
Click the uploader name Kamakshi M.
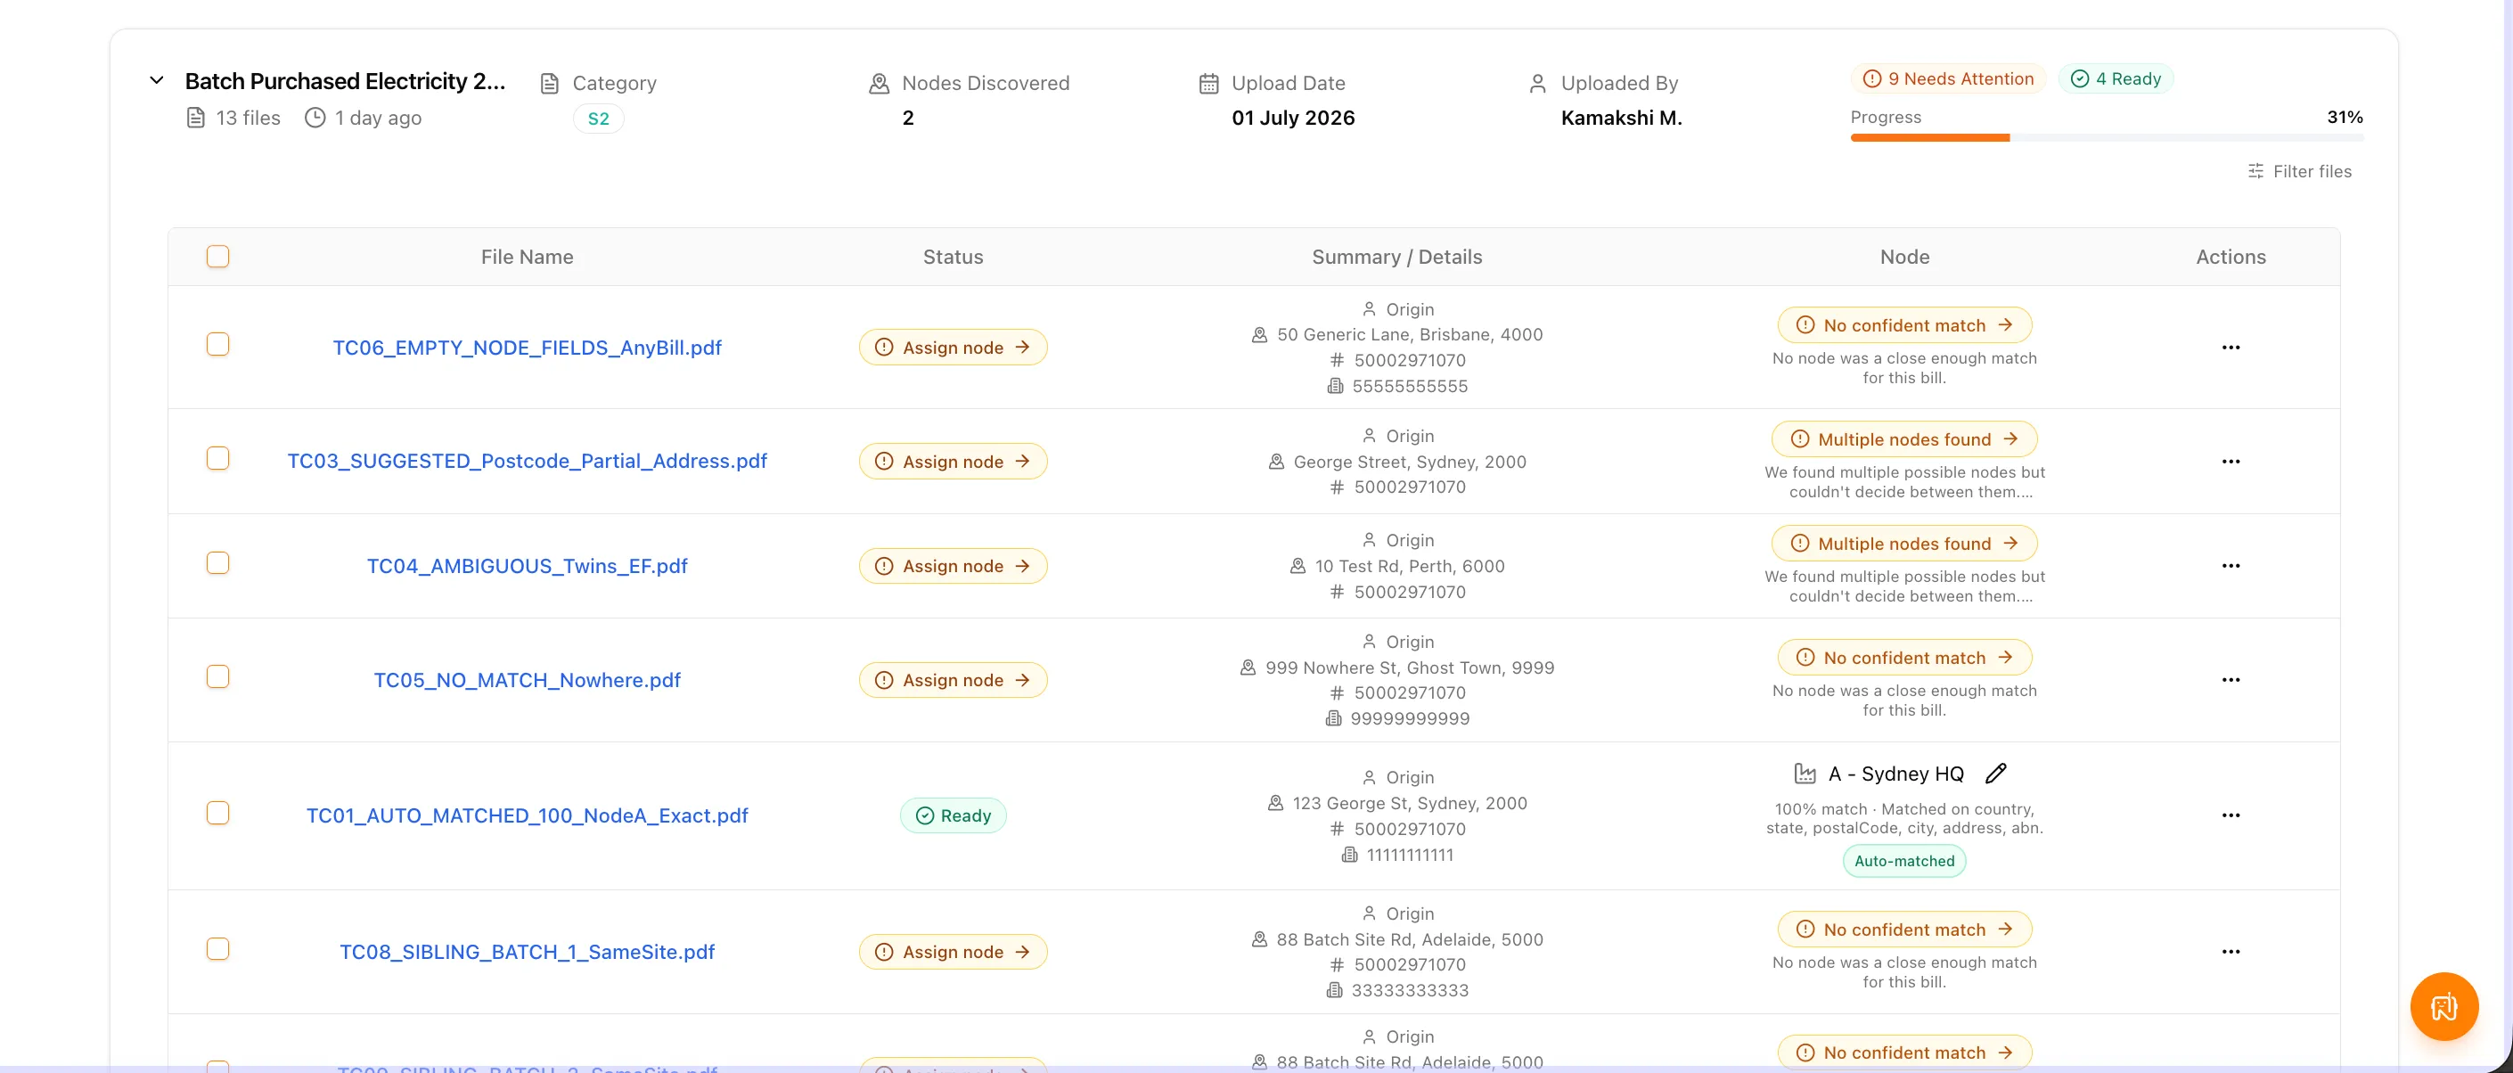point(1621,118)
